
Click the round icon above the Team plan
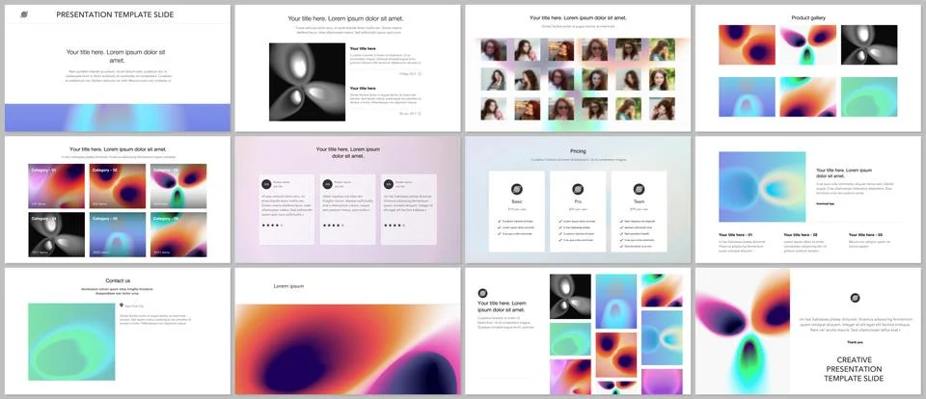pos(639,190)
